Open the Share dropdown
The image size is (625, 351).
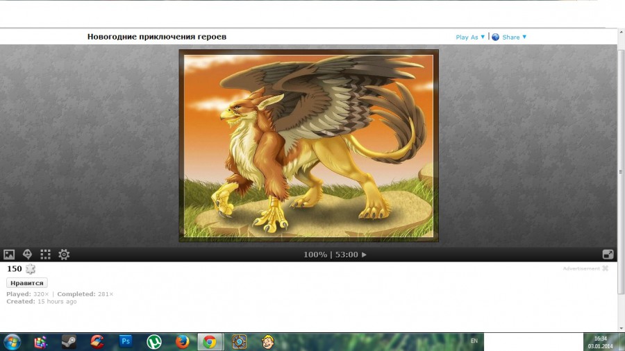[x=514, y=37]
